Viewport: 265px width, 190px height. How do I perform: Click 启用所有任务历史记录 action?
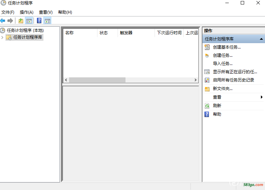click(x=234, y=80)
